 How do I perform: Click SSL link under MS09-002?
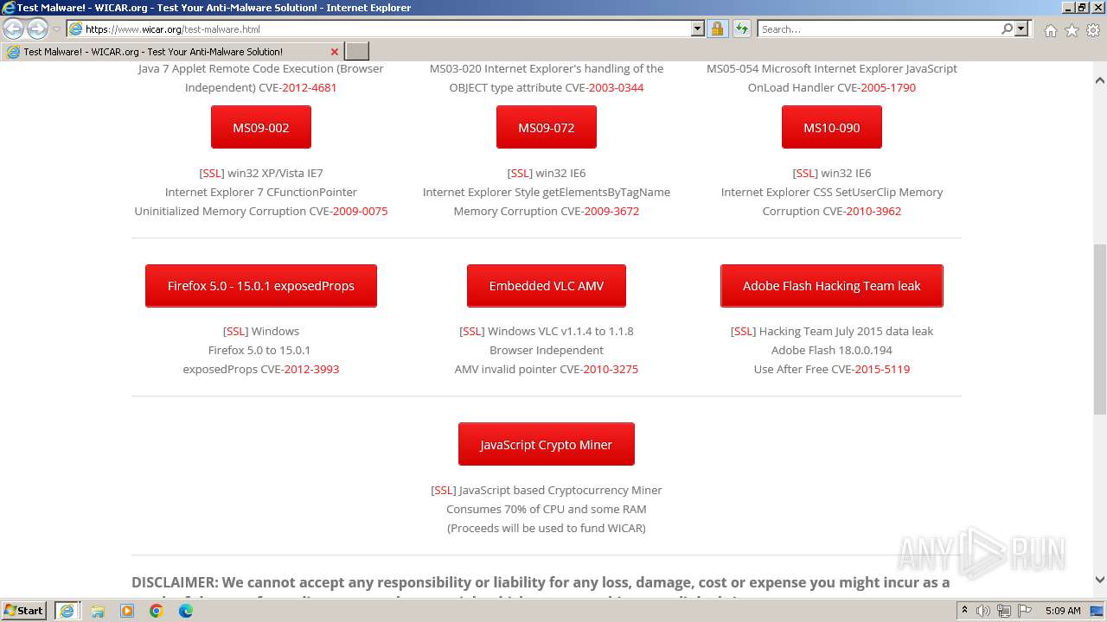click(x=212, y=173)
